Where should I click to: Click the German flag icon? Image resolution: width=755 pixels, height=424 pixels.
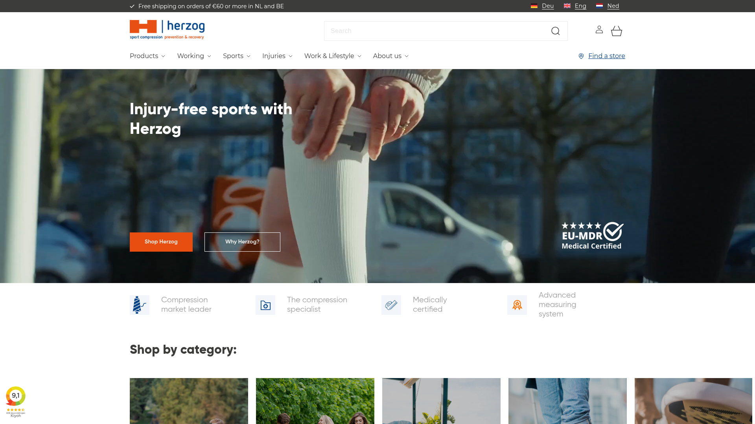click(x=534, y=6)
